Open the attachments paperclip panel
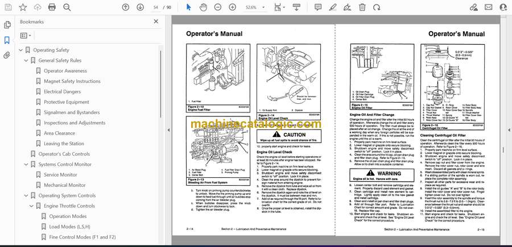Screen dimensions: 512x247 pos(7,55)
